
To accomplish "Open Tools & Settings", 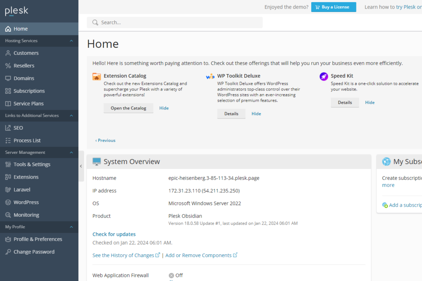I will pos(39,165).
